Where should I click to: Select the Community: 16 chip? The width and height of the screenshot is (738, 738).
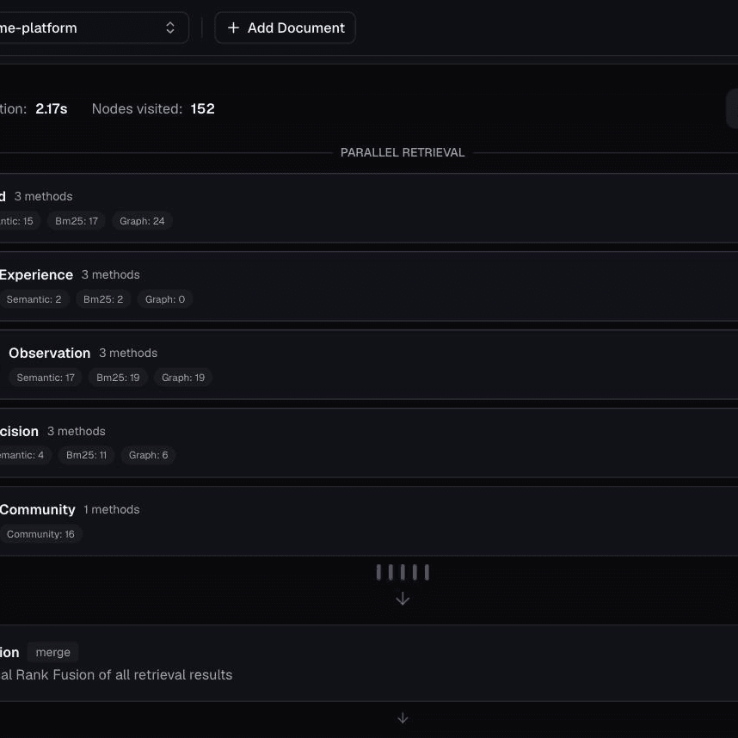[40, 534]
